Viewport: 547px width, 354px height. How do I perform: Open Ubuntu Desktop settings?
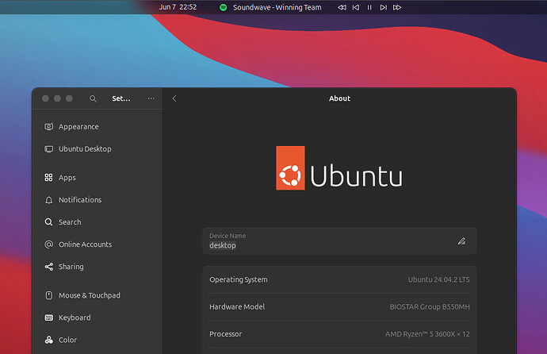[x=85, y=149]
